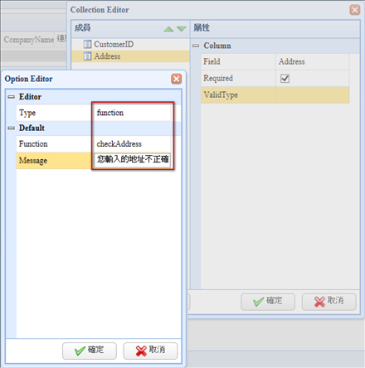Click the red X cancel icon in Option Editor
The height and width of the screenshot is (368, 365).
point(141,351)
